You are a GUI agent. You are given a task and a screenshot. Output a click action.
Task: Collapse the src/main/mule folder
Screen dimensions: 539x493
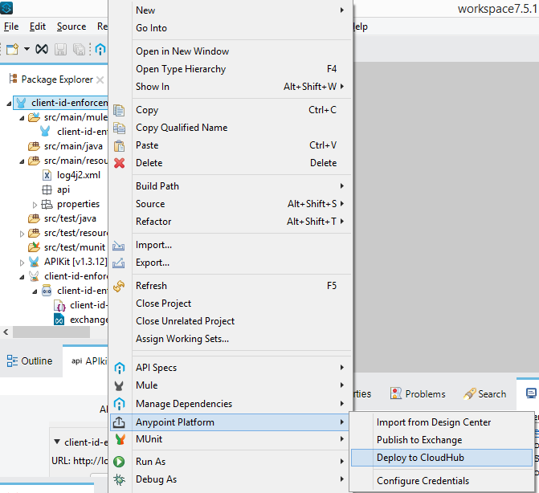pyautogui.click(x=22, y=118)
